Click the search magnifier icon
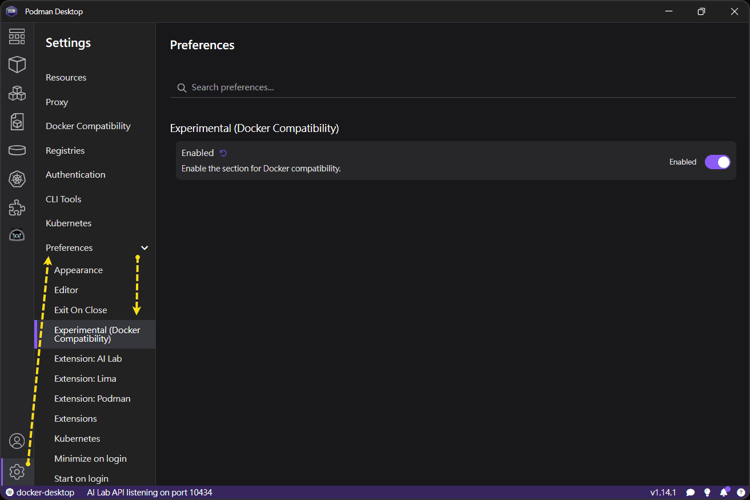Screen dimensions: 750x500 coord(182,87)
